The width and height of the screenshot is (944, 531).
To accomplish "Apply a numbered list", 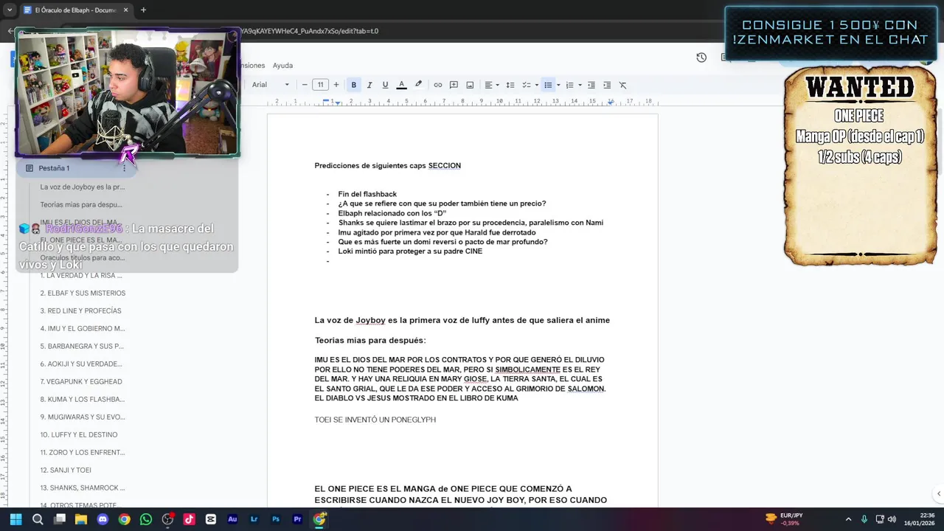I will (569, 85).
